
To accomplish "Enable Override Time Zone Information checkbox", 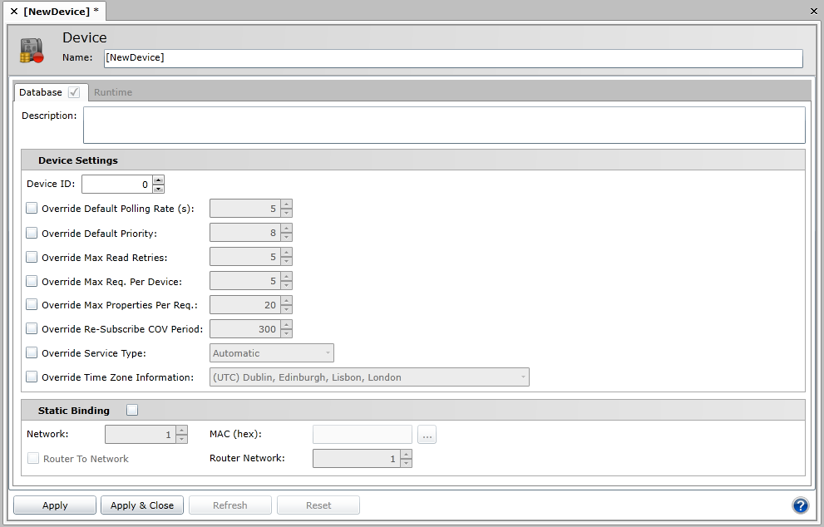I will pyautogui.click(x=32, y=377).
